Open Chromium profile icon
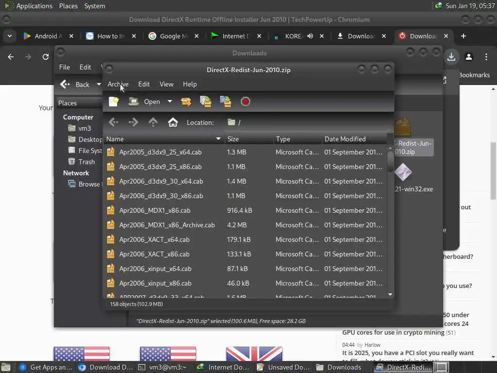Image resolution: width=497 pixels, height=373 pixels. point(469,57)
